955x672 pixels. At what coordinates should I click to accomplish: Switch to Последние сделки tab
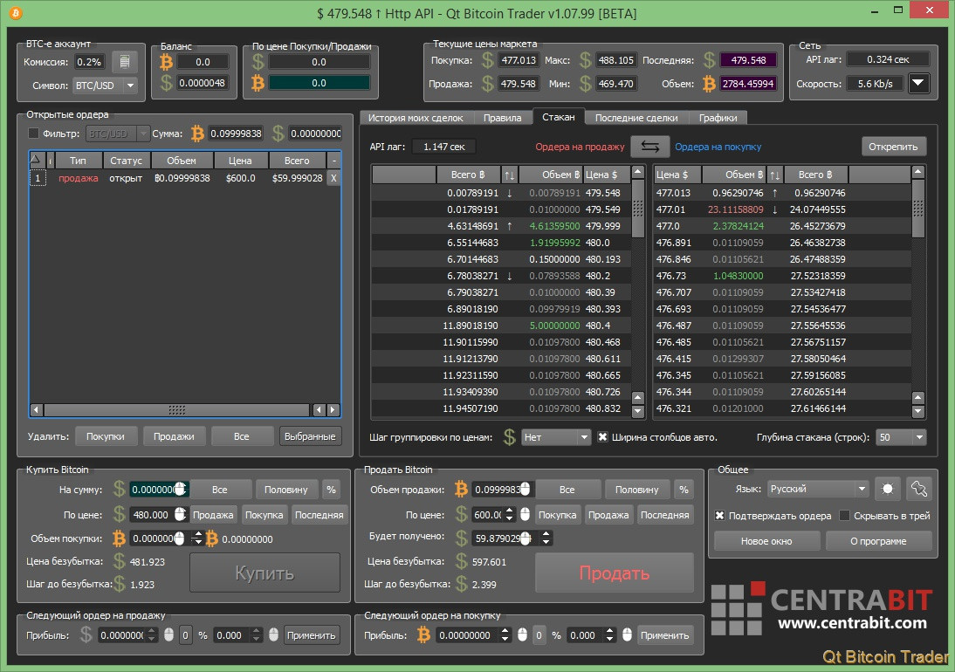[636, 118]
